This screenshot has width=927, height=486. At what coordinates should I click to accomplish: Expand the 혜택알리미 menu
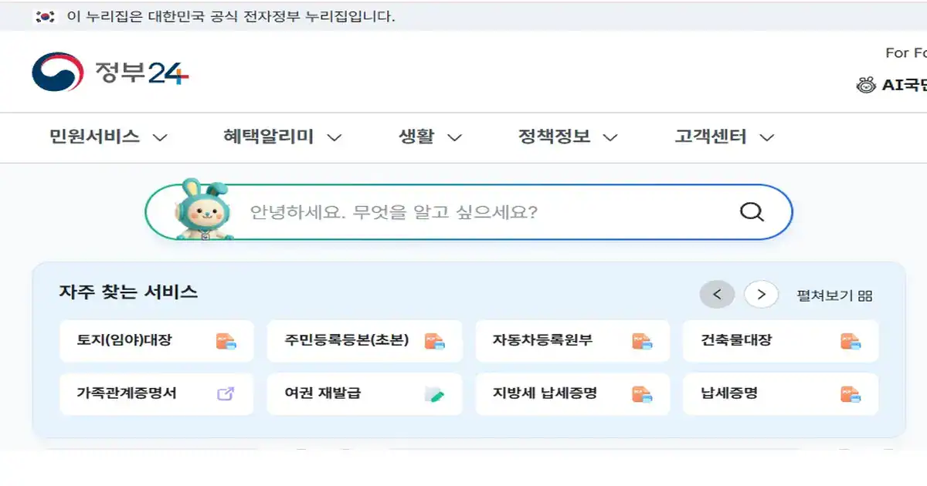pos(282,137)
